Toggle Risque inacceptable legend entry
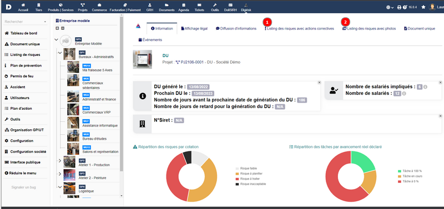This screenshot has width=444, height=209. (250, 184)
